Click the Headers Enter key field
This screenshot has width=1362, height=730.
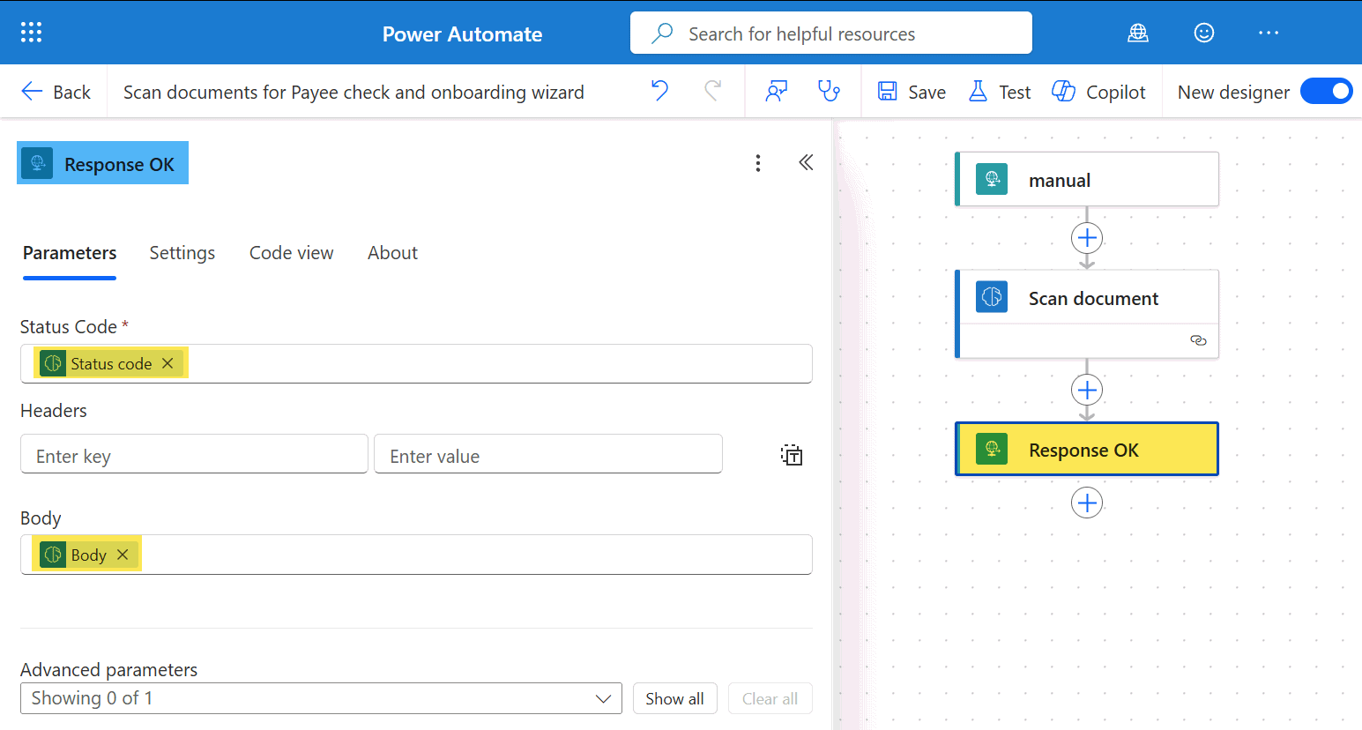[194, 454]
